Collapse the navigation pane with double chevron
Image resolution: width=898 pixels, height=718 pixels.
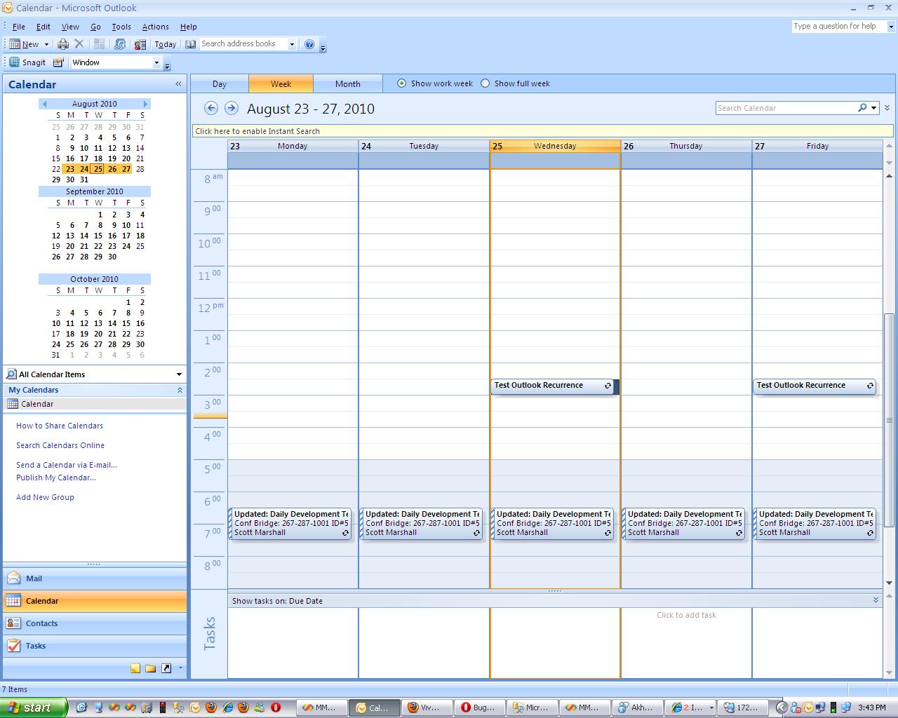178,84
